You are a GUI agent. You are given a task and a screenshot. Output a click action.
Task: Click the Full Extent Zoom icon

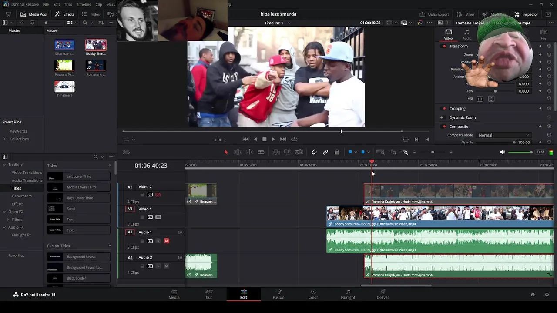coord(380,152)
